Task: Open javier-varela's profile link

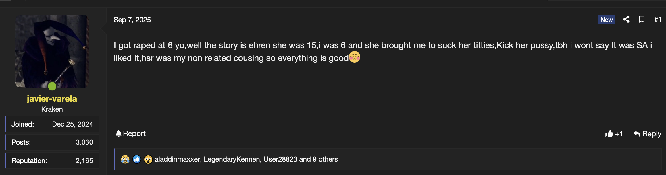Action: coord(52,98)
